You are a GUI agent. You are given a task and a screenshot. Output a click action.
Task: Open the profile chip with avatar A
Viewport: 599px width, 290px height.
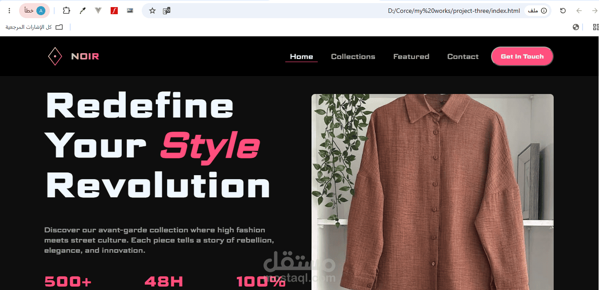click(35, 11)
